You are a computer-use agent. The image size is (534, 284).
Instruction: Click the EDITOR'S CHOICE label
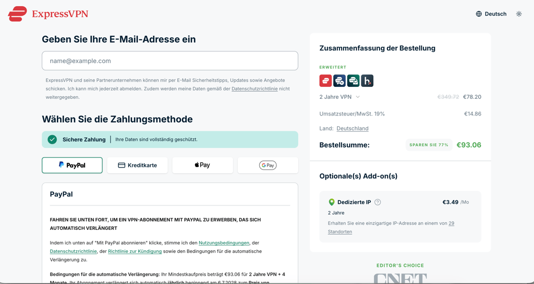(x=400, y=265)
